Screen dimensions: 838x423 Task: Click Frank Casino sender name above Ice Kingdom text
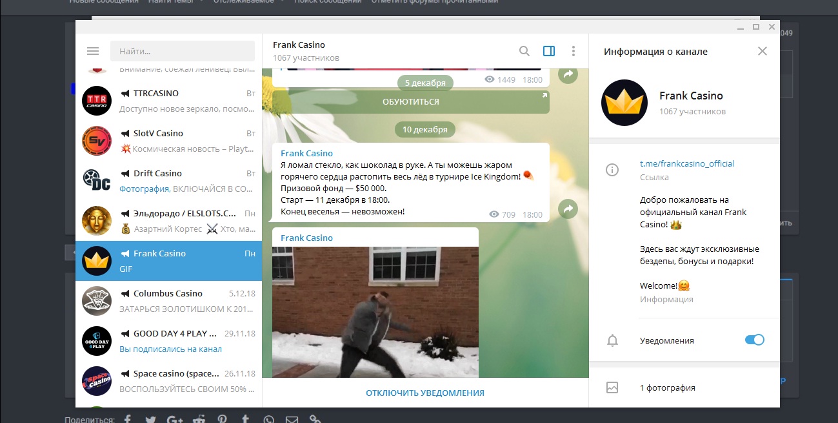[307, 154]
